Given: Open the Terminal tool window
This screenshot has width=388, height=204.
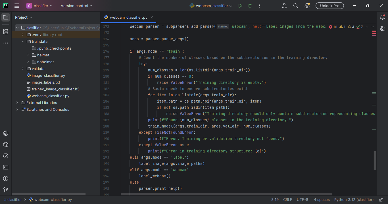Looking at the screenshot, I should (6, 167).
